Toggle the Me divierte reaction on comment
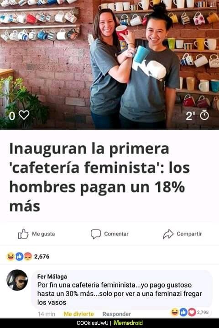This screenshot has height=328, width=219. pyautogui.click(x=78, y=314)
